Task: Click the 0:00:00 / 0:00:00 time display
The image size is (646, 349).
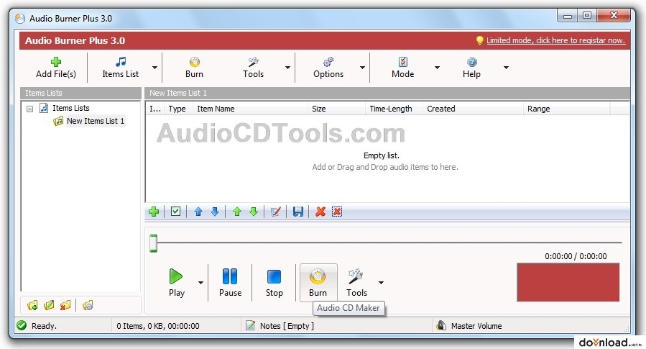Action: click(x=576, y=256)
